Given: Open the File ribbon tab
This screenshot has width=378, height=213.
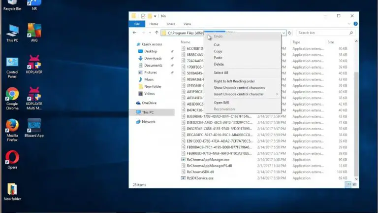Looking at the screenshot, I should (137, 24).
